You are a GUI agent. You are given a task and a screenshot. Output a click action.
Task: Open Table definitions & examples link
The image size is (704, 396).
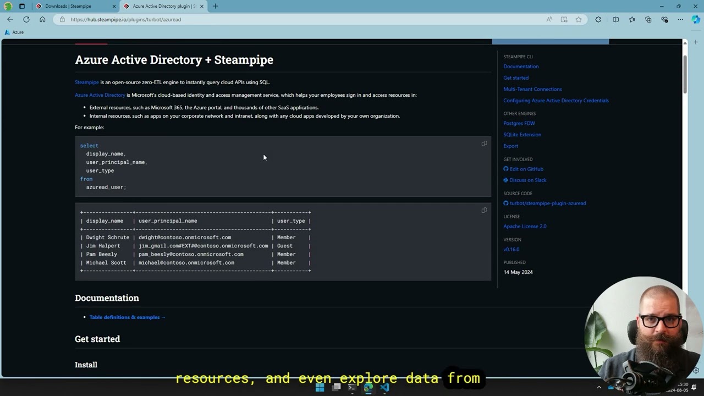coord(127,317)
